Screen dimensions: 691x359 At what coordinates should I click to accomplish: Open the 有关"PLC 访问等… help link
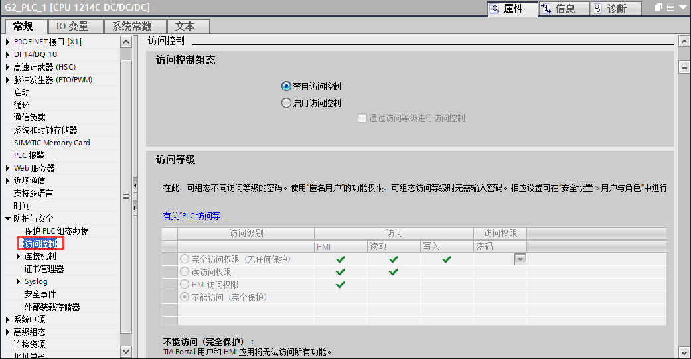tap(194, 216)
